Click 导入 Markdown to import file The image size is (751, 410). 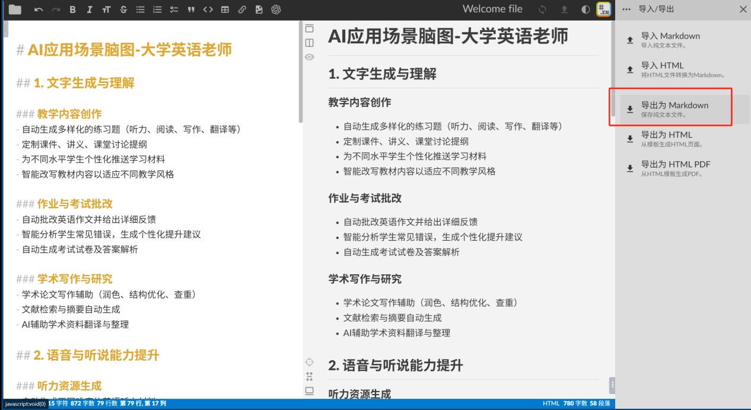(670, 40)
